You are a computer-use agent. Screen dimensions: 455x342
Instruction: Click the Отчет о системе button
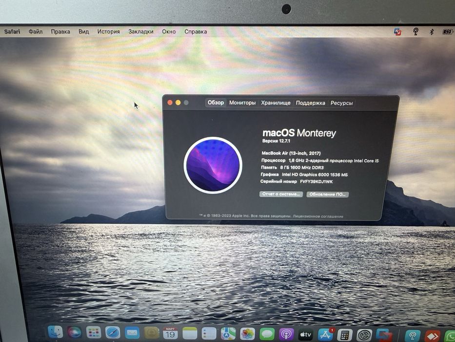coord(281,194)
